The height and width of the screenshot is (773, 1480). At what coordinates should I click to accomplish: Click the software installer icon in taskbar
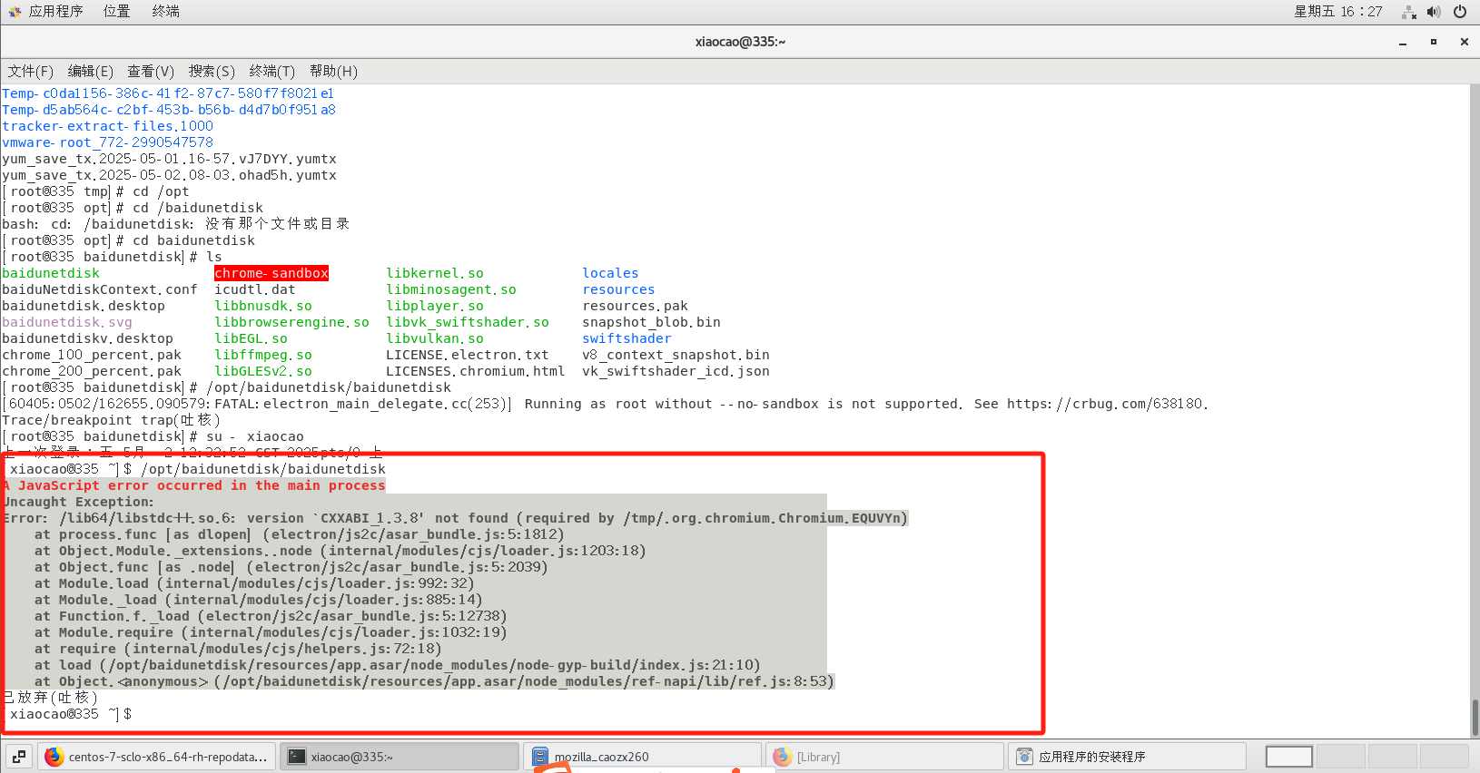1025,757
